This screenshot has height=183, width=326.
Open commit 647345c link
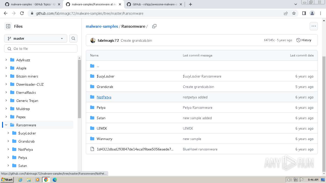pos(269,40)
